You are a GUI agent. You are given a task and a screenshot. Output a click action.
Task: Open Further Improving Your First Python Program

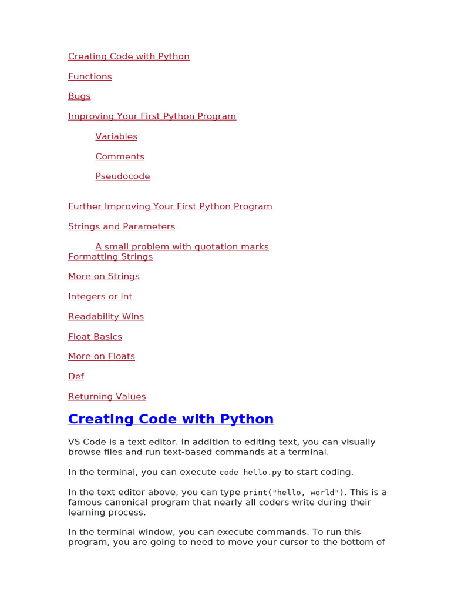click(170, 206)
